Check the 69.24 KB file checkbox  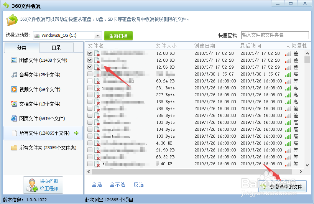coord(90,81)
